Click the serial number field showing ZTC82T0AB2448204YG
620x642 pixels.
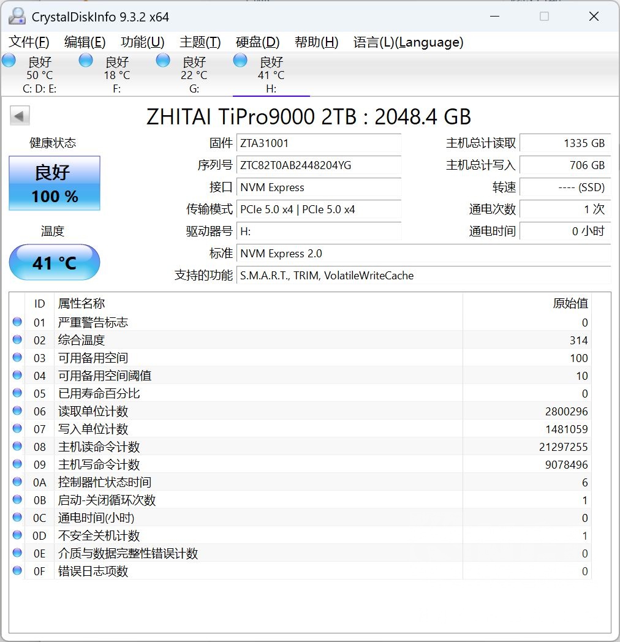coord(319,165)
